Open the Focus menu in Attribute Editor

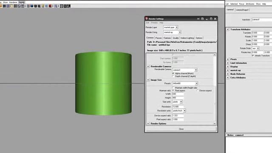coord(241,4)
